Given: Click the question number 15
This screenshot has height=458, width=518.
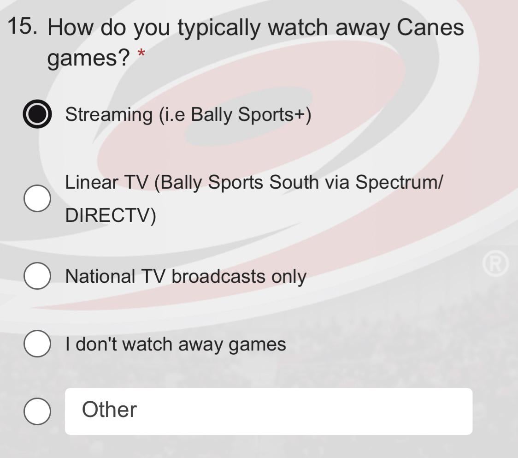Looking at the screenshot, I should tap(23, 26).
